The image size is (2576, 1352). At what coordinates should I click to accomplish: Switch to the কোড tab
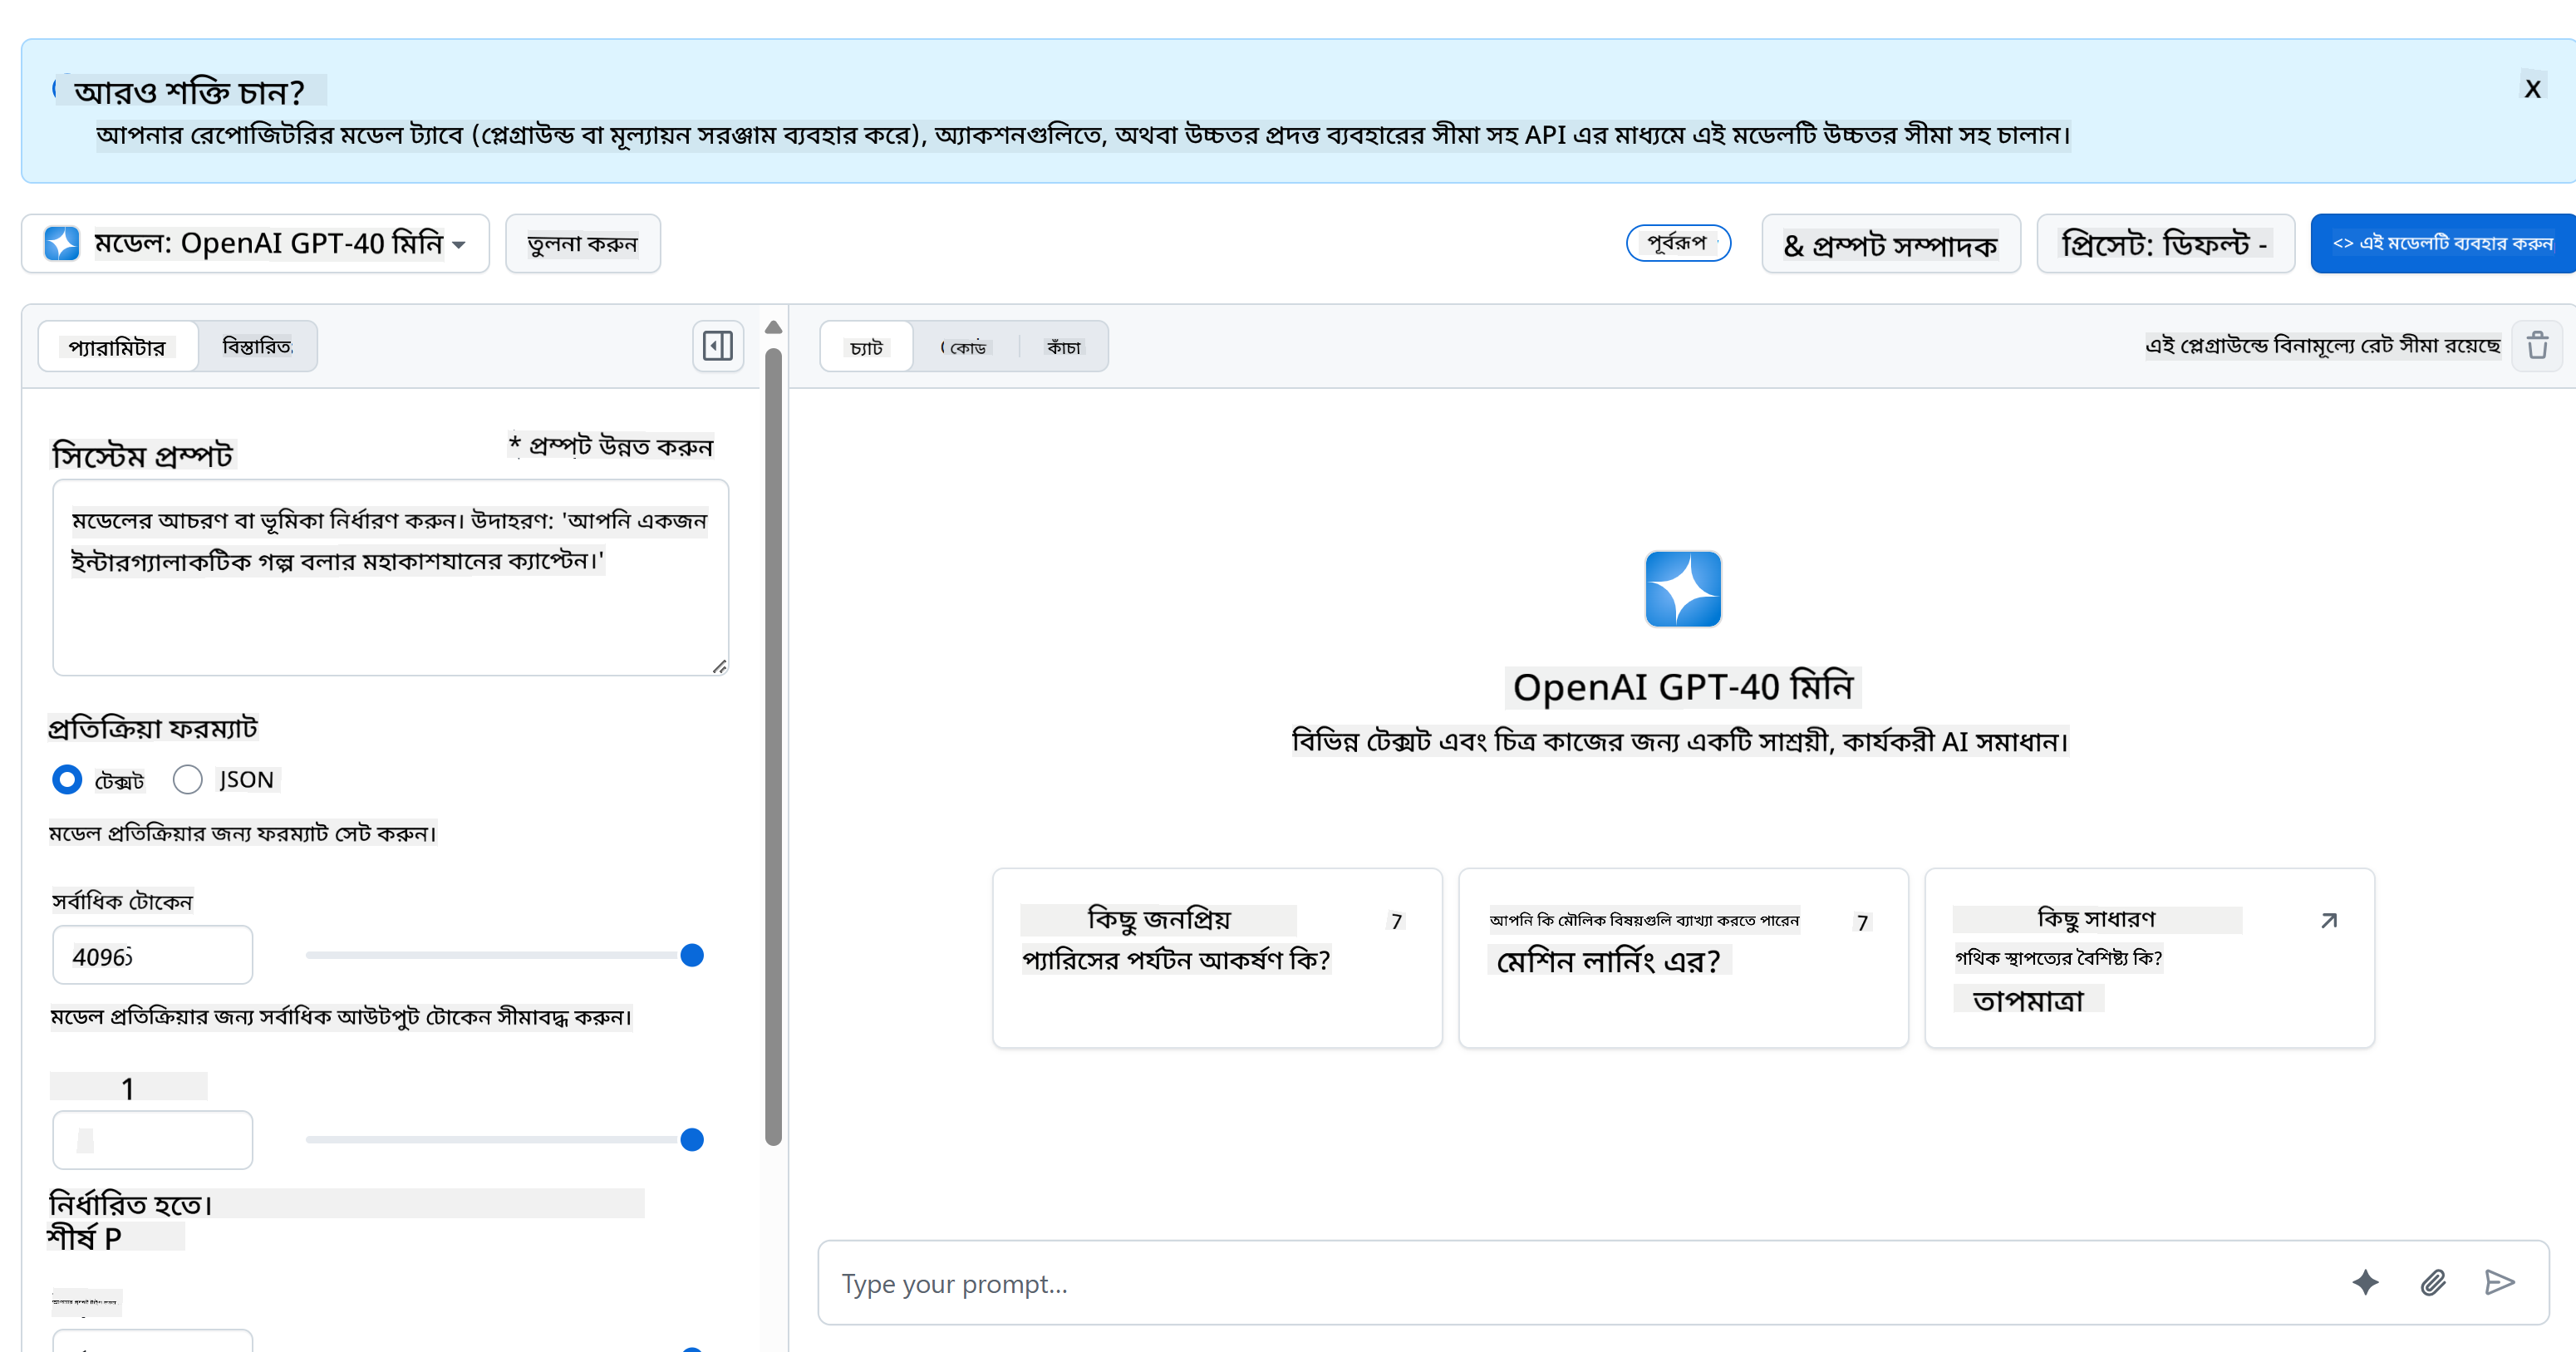click(x=965, y=347)
